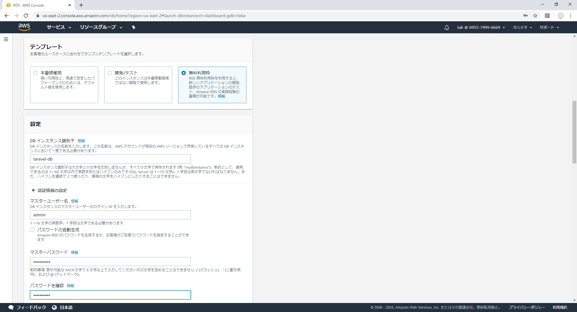Click the feedback speech bubble icon
This screenshot has height=312, width=577.
coord(11,307)
